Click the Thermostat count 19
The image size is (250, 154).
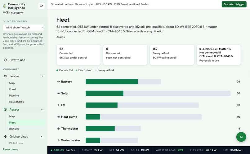click(x=239, y=129)
